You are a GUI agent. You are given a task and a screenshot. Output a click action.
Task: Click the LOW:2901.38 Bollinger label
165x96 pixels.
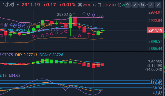(x=41, y=25)
